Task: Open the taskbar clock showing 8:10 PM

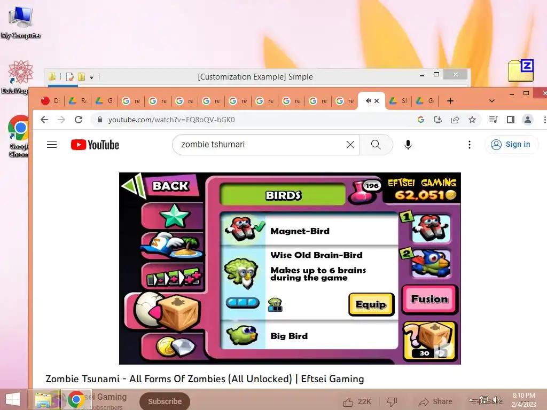Action: (x=523, y=400)
